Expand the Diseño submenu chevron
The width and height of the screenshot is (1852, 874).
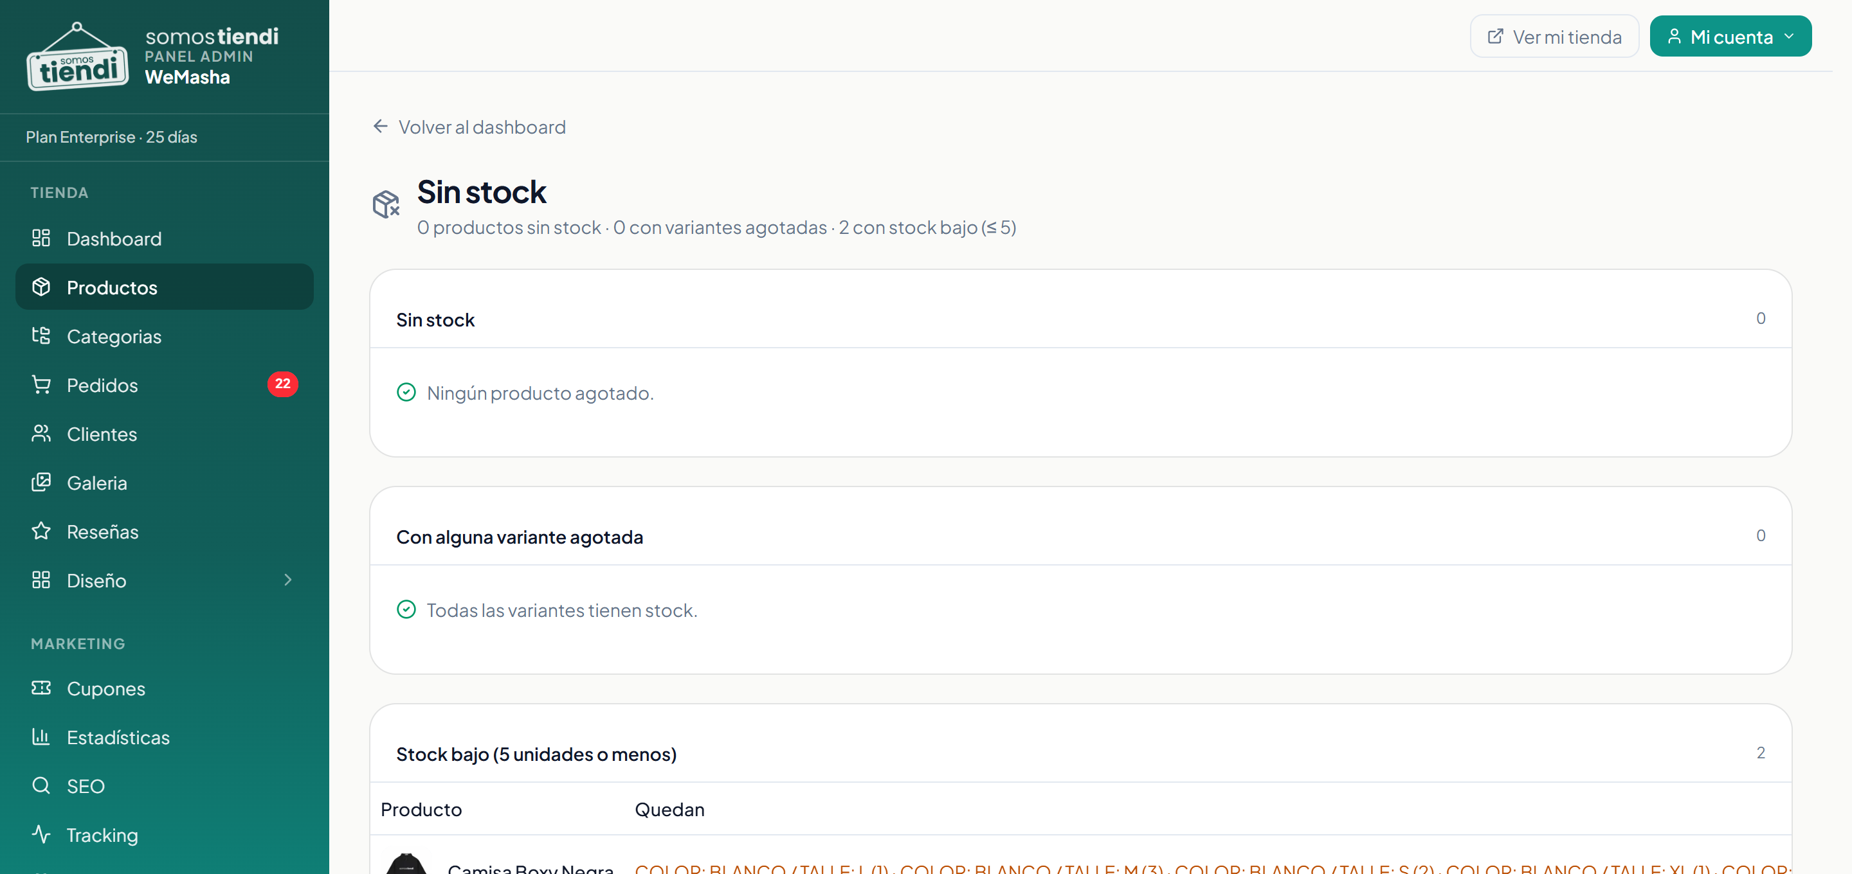click(287, 580)
